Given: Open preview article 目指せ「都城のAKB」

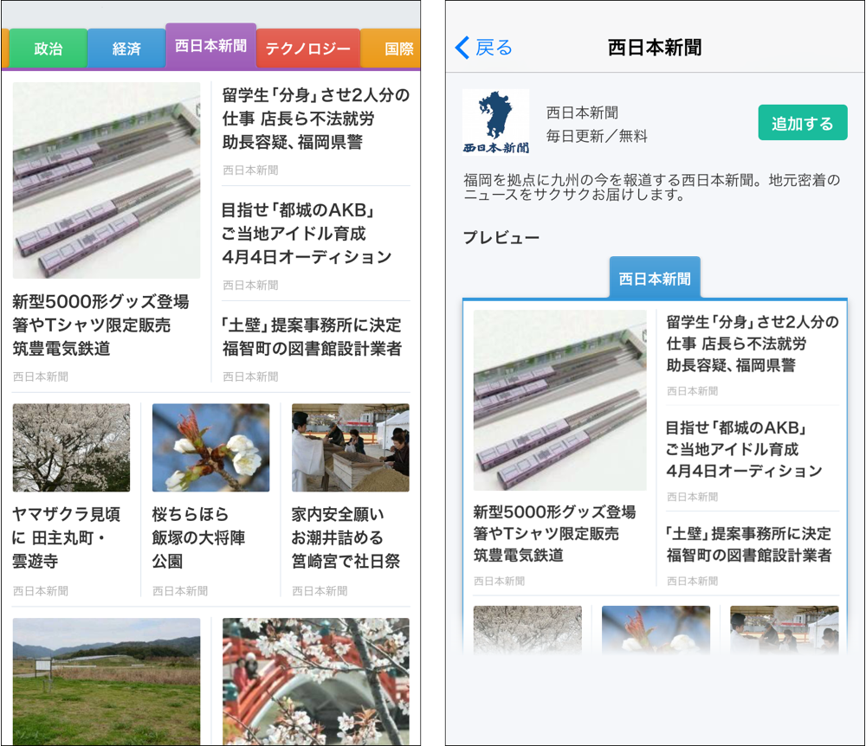Looking at the screenshot, I should [744, 449].
